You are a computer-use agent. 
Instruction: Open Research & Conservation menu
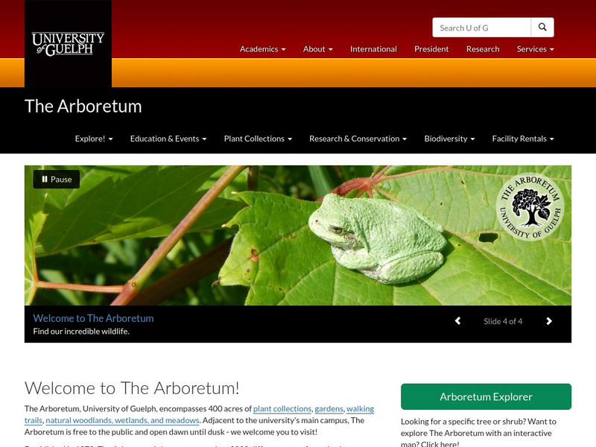[358, 139]
